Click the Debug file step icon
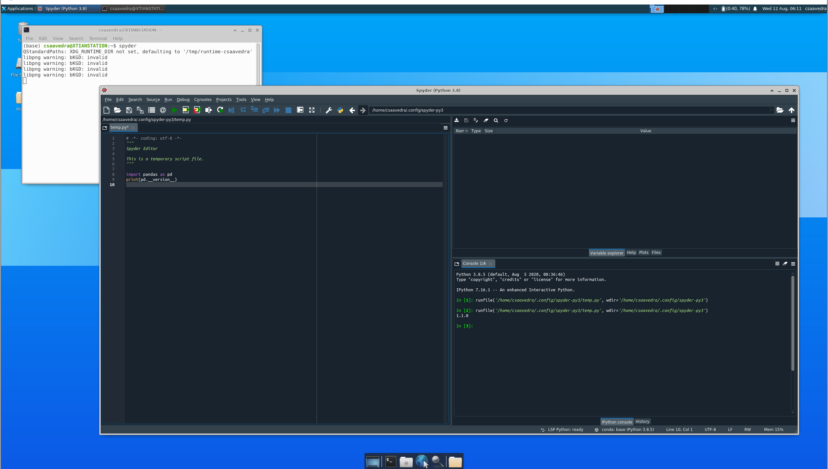828x469 pixels. tap(231, 110)
